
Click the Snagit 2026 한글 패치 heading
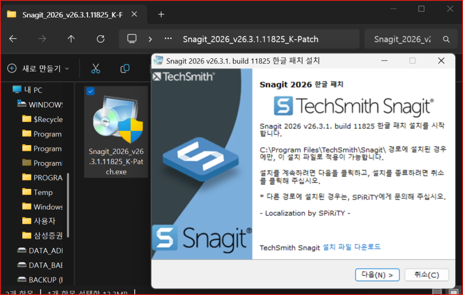pos(302,84)
